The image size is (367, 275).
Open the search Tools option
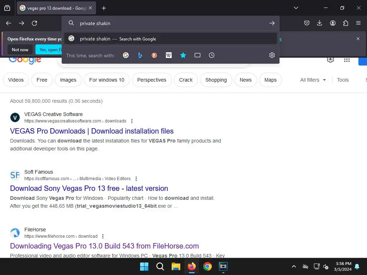343,80
